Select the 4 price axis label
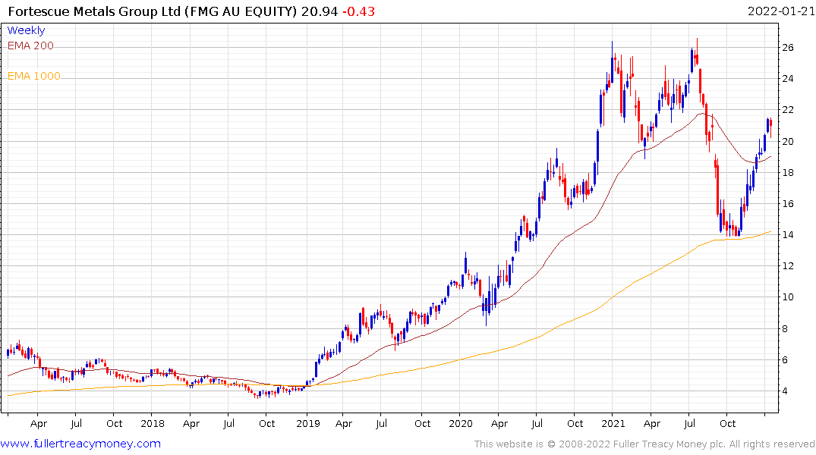Image resolution: width=816 pixels, height=455 pixels. click(x=785, y=391)
